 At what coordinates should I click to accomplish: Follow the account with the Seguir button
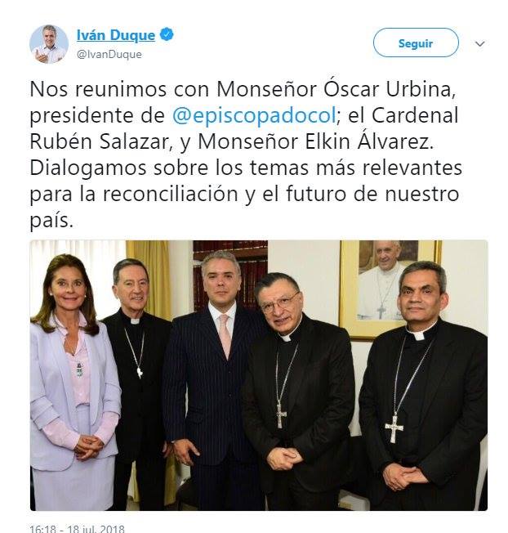click(x=416, y=43)
